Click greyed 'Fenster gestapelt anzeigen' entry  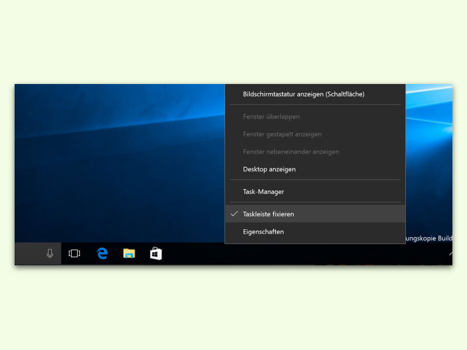point(315,134)
